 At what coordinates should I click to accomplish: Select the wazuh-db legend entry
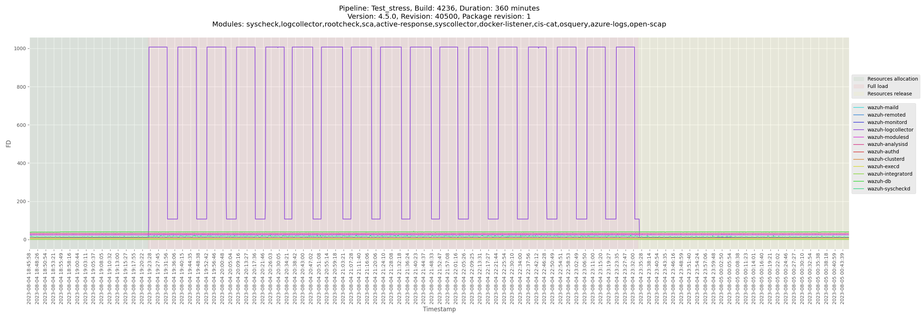[x=879, y=182]
